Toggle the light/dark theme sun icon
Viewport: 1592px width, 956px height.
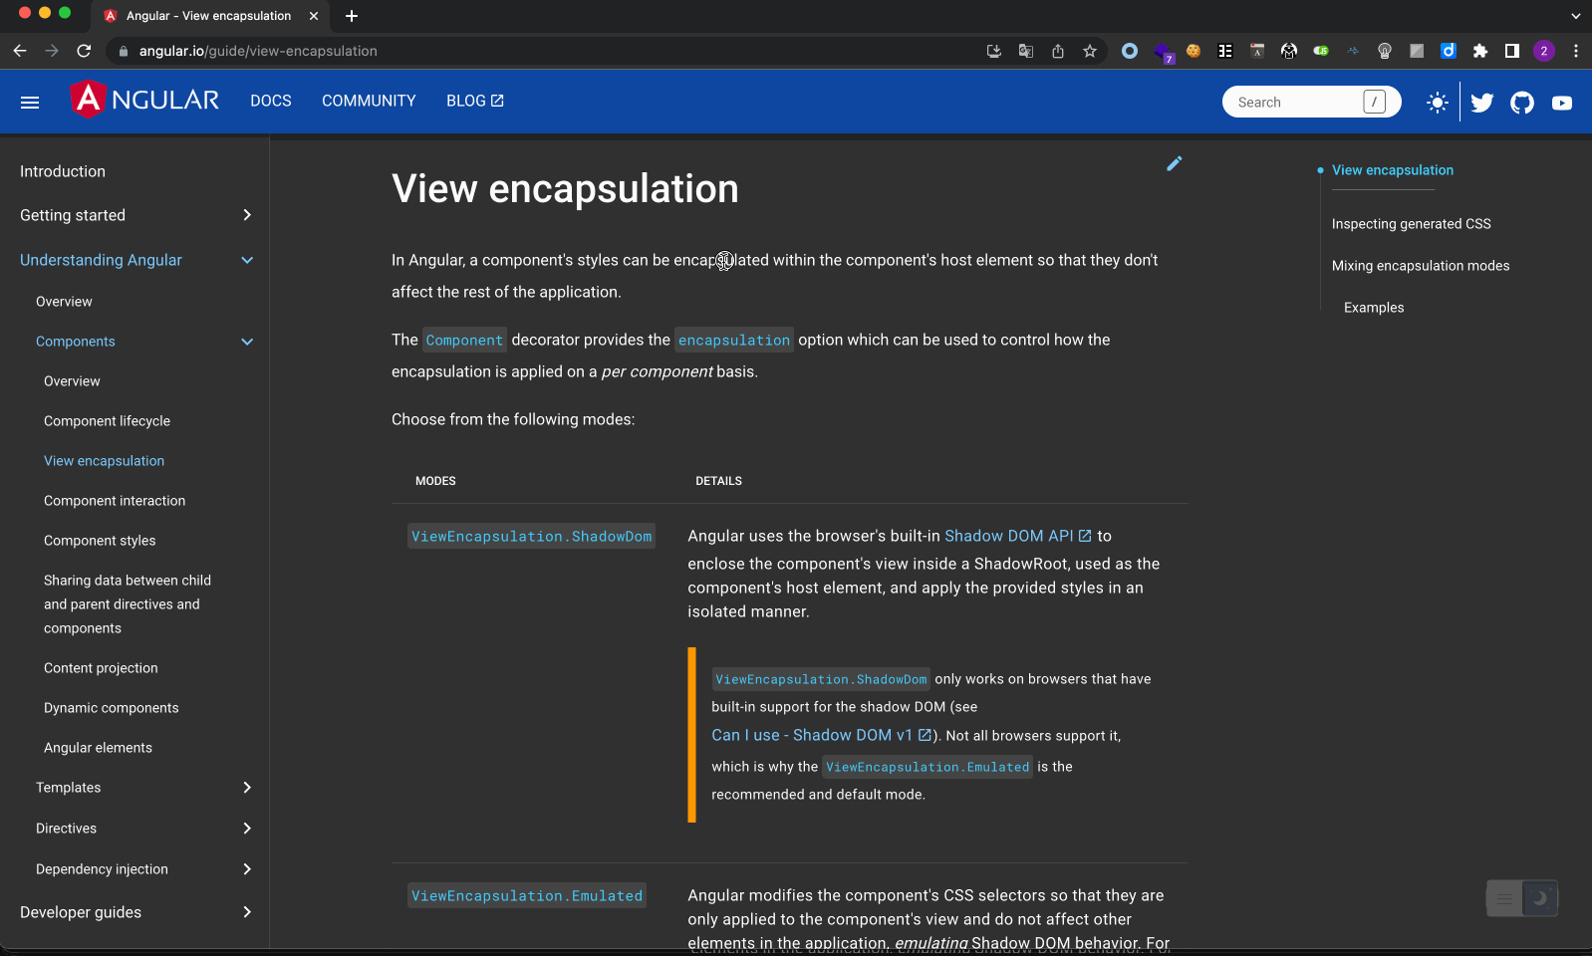coord(1437,102)
